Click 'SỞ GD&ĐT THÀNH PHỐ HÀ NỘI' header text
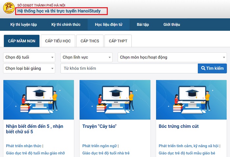 [41, 5]
